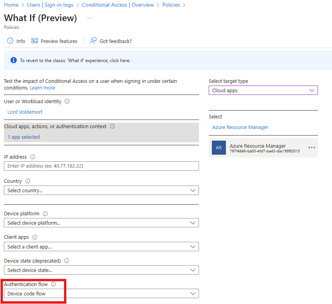The width and height of the screenshot is (332, 304).
Task: Click the Lord Voldemort user link
Action: point(25,112)
